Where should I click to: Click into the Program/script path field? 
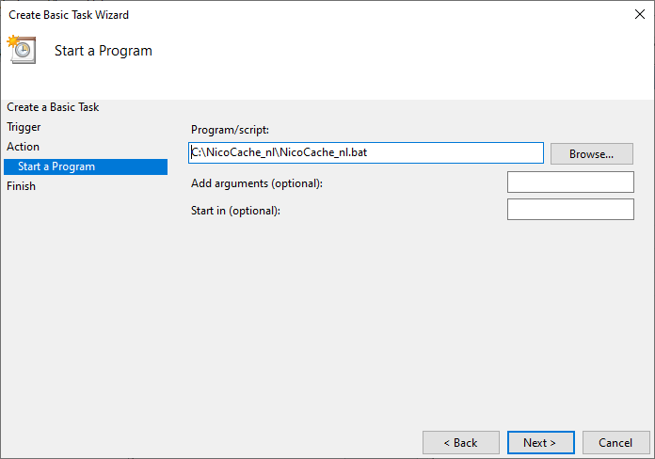(x=366, y=153)
